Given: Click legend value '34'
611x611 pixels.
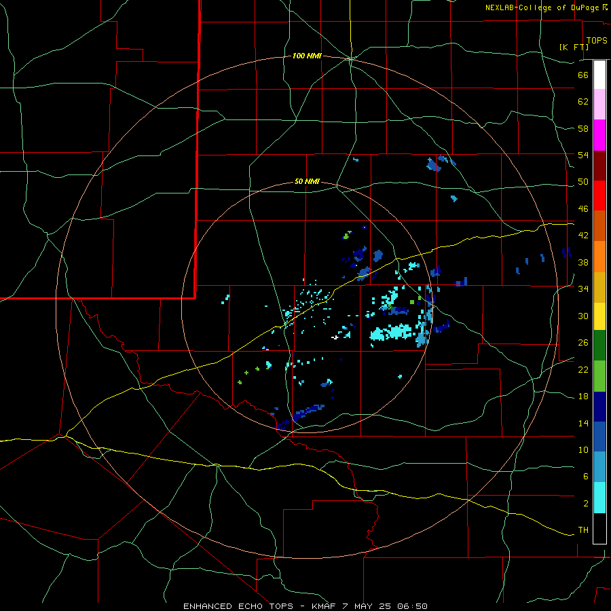Looking at the screenshot, I should click(x=583, y=289).
